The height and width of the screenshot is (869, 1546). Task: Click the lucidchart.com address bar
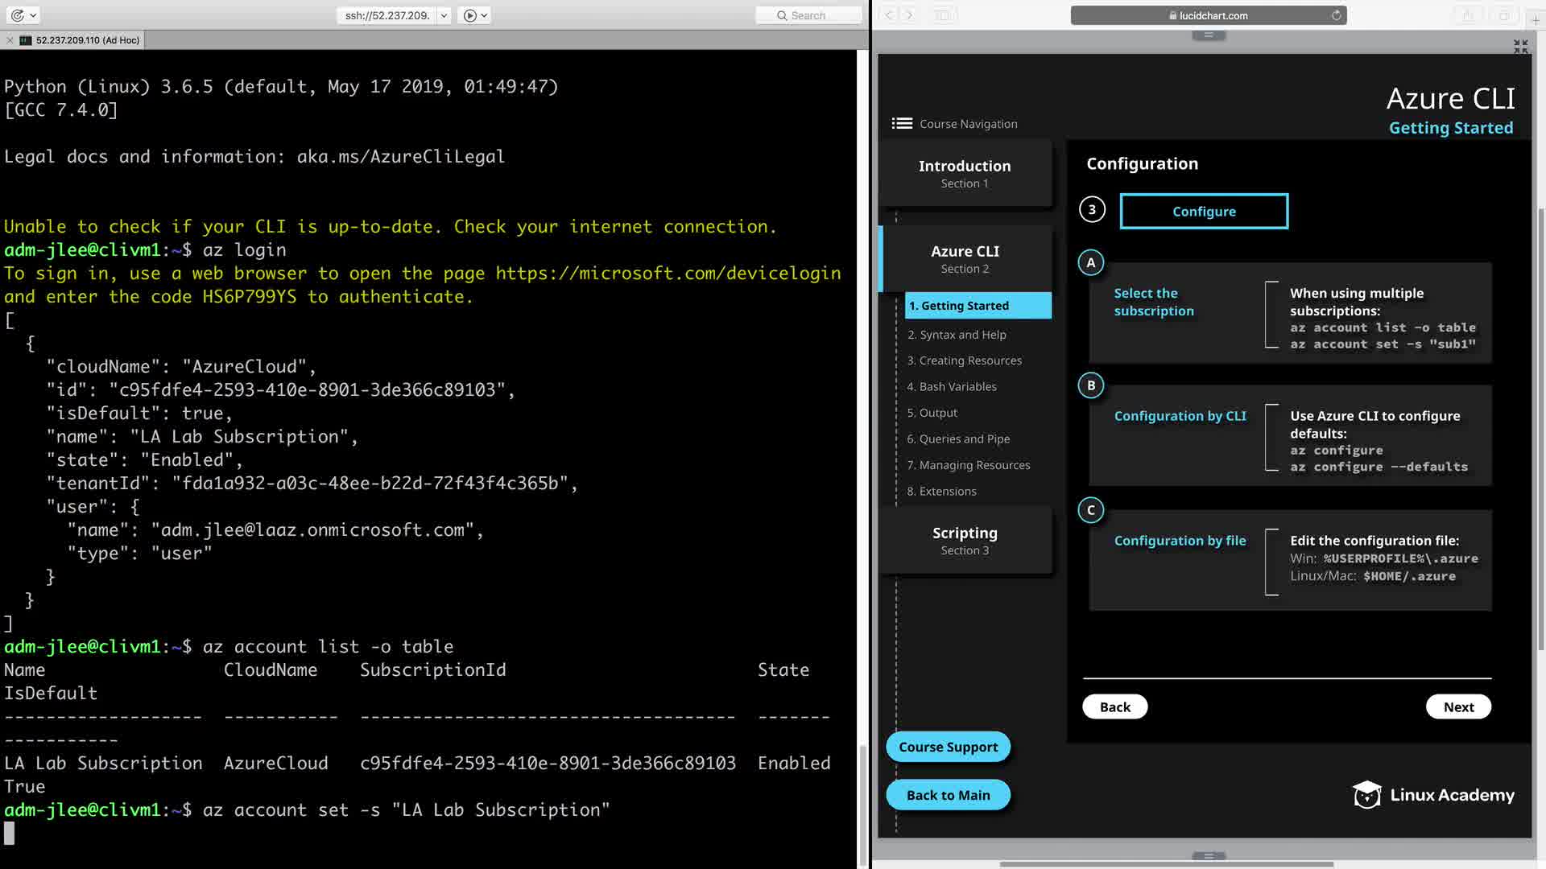pos(1208,15)
